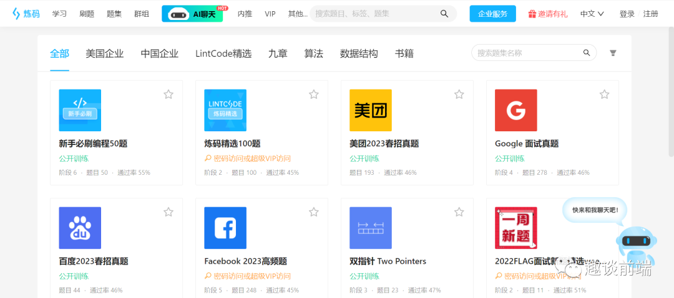Select the 算法 tab
Screen dimensions: 674x298
(313, 54)
